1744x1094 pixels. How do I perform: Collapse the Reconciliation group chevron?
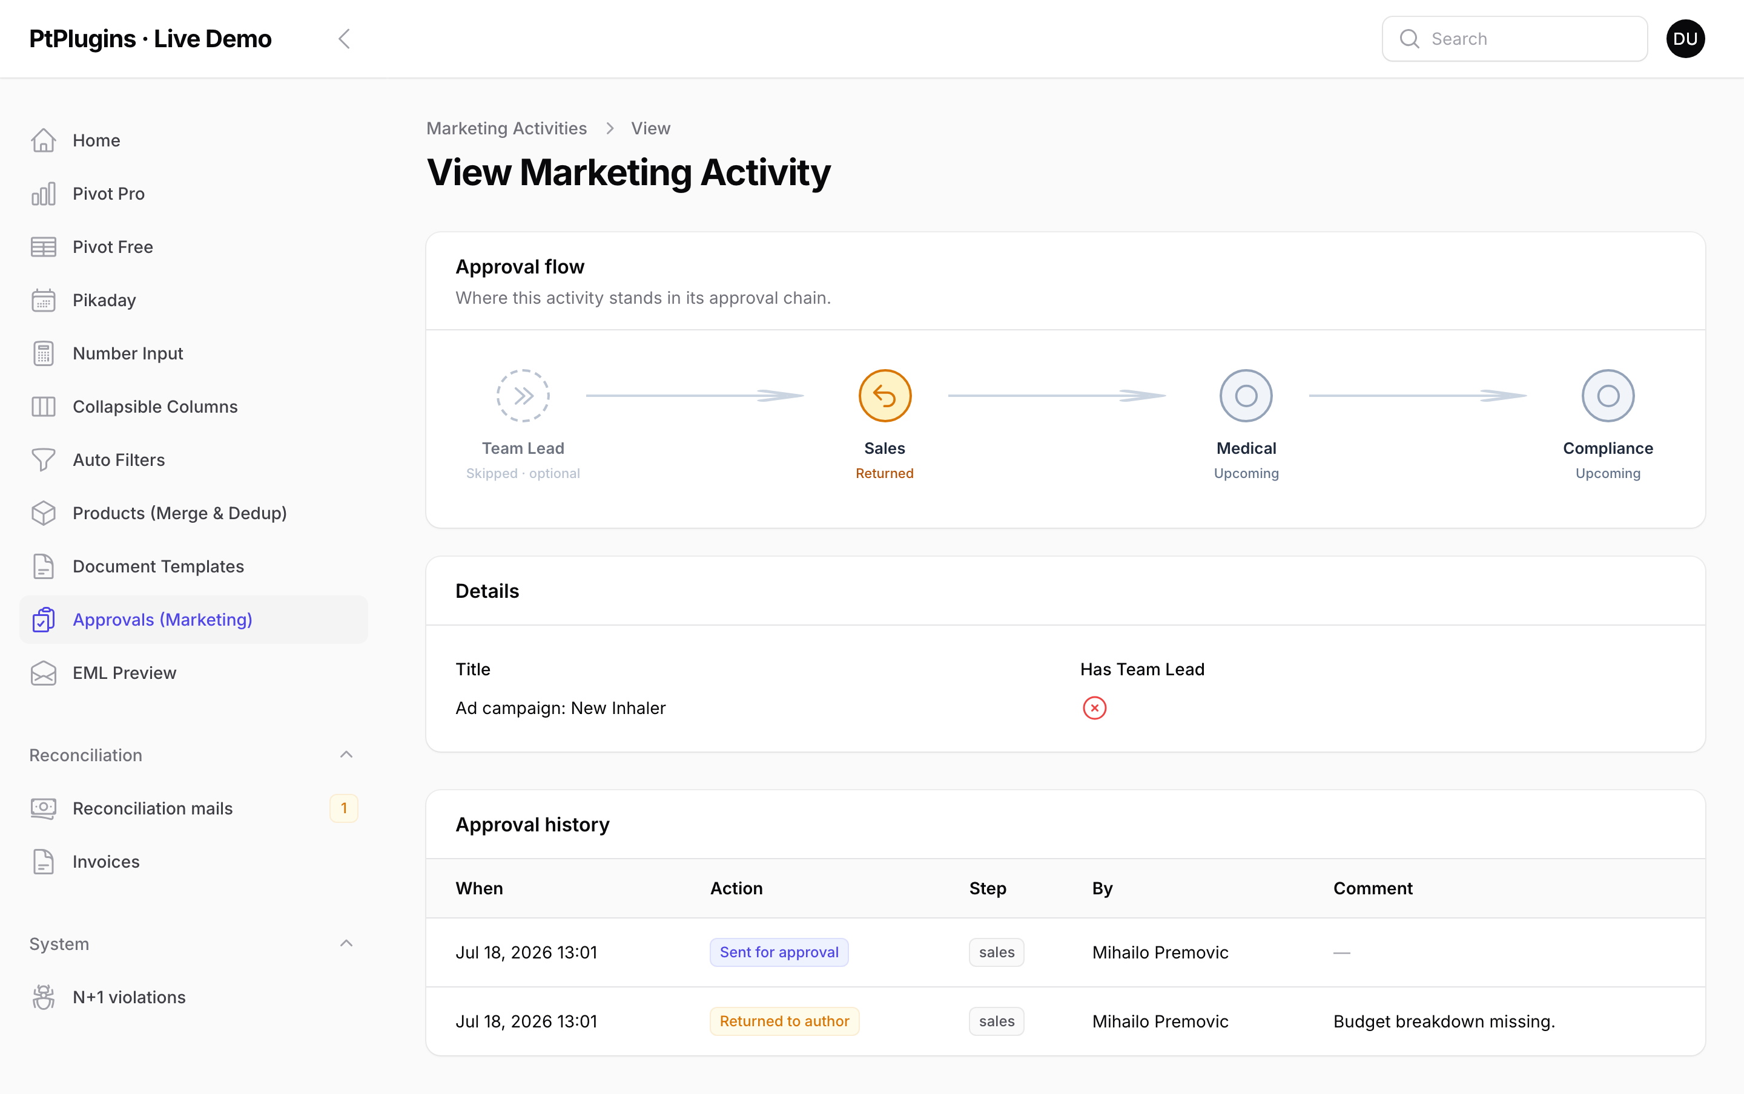pos(346,755)
